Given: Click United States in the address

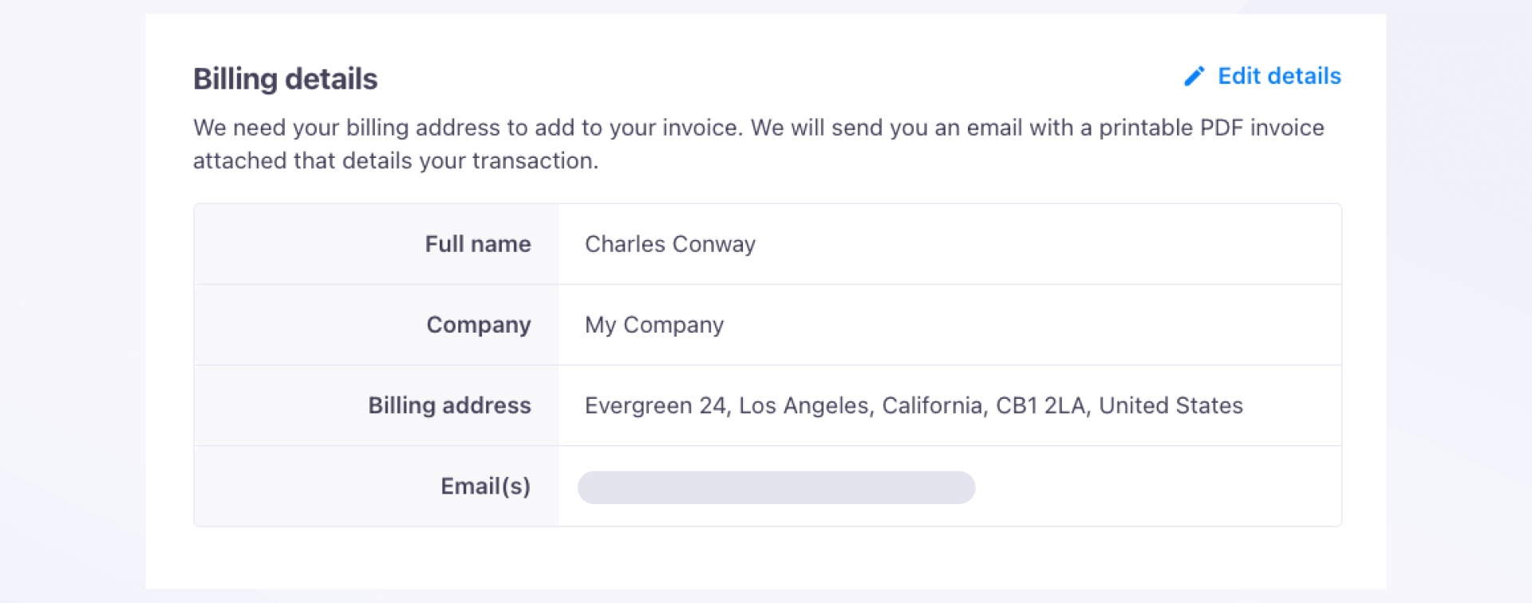Looking at the screenshot, I should (1171, 406).
